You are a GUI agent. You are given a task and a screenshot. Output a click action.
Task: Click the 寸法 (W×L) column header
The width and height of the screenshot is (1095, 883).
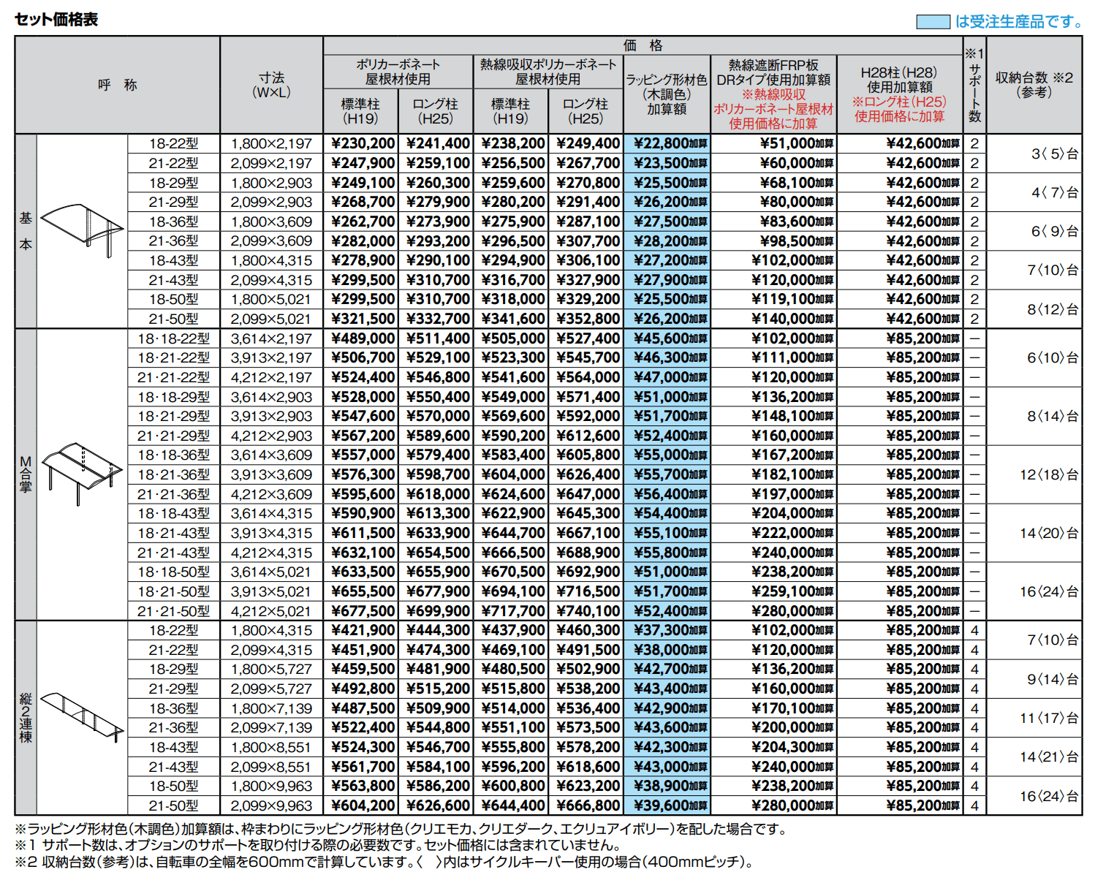[271, 85]
